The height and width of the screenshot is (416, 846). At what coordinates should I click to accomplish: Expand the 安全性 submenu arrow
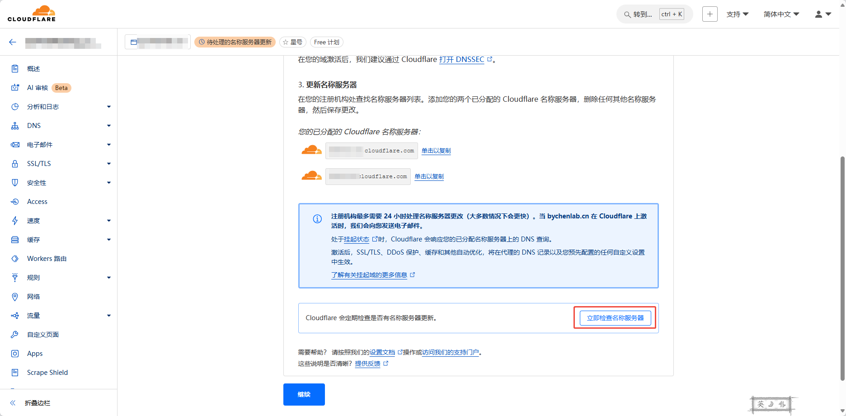point(109,183)
